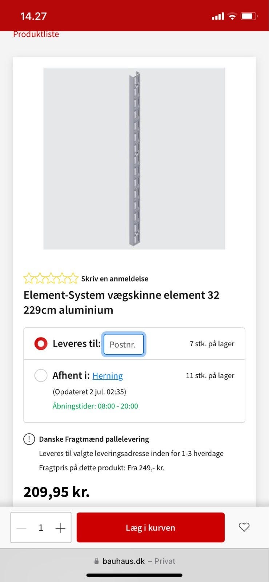Tap the Postnr input field
Screen dimensions: 269x582
pyautogui.click(x=123, y=344)
